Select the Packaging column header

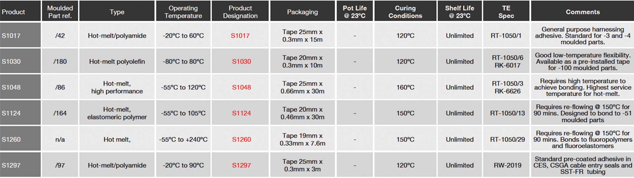302,12
